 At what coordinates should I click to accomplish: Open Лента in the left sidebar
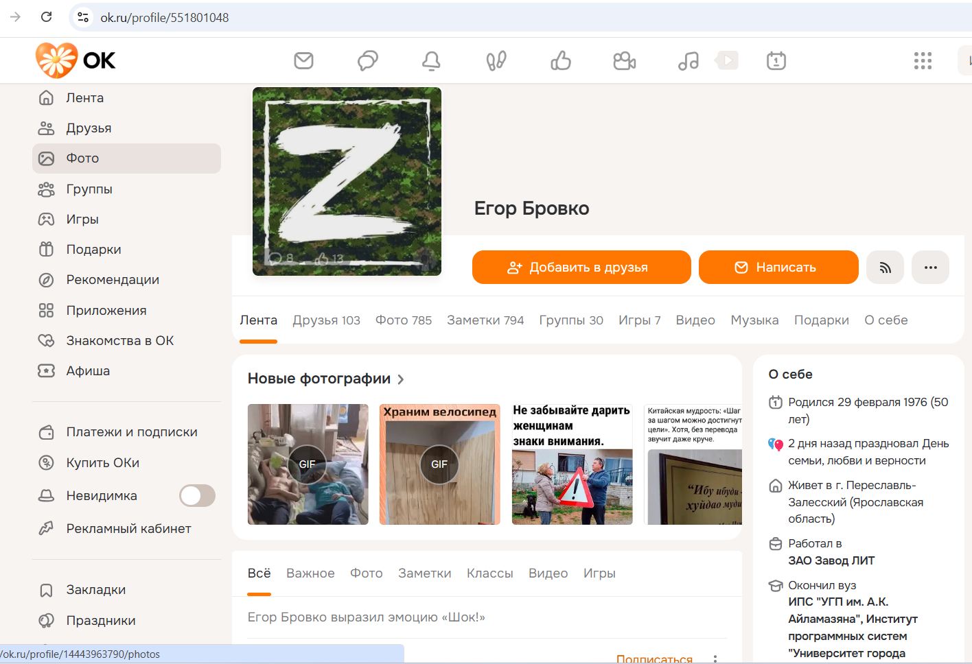(x=126, y=97)
